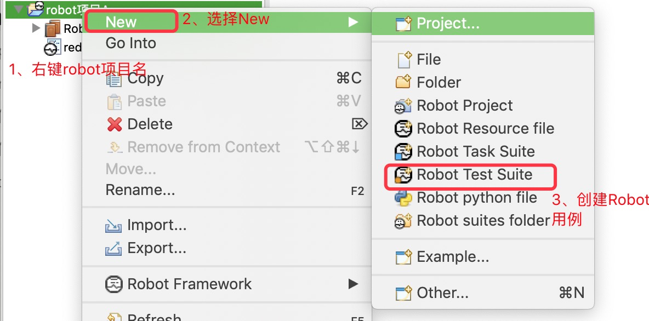Click the Robot python file icon

point(403,198)
